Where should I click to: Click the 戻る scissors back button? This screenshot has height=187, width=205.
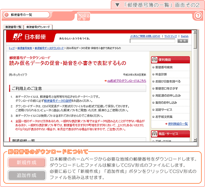pos(84,16)
